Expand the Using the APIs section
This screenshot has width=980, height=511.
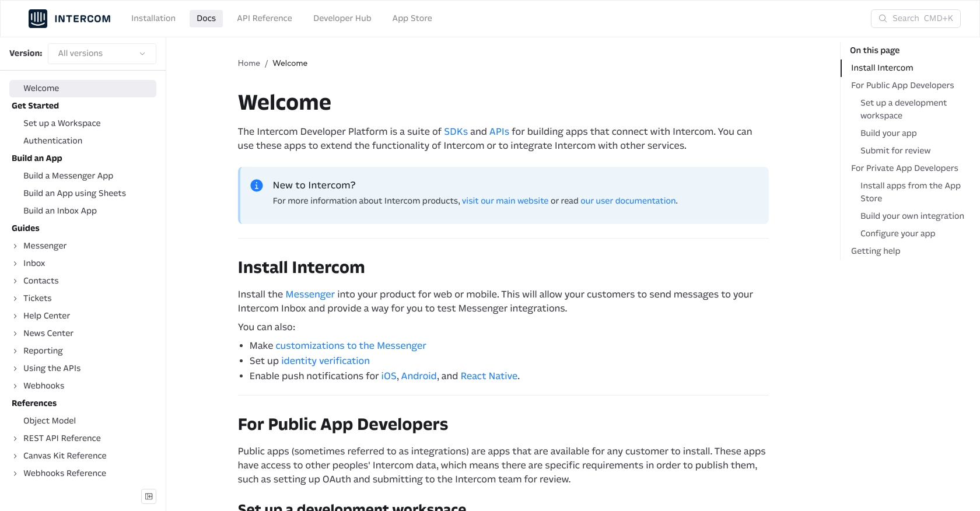pyautogui.click(x=15, y=369)
